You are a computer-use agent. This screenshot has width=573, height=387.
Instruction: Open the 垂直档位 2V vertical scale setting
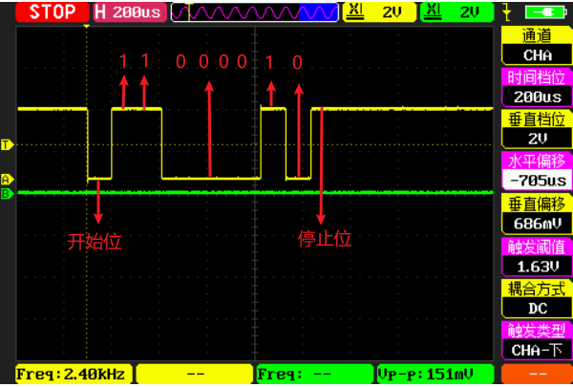536,129
